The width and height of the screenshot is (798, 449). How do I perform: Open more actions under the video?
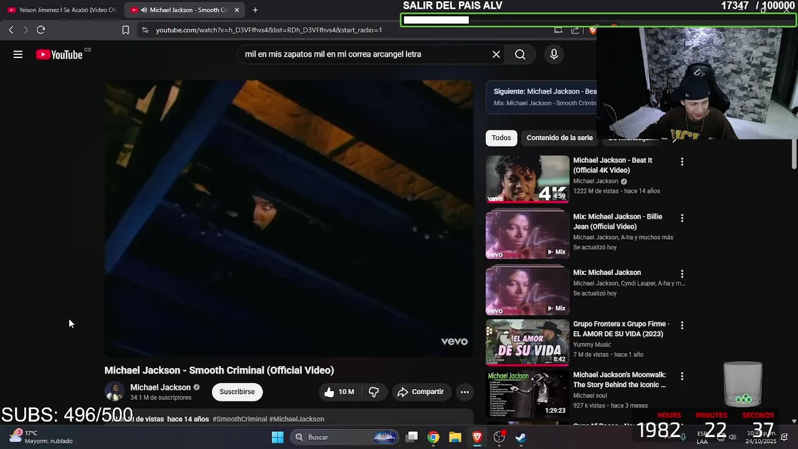pyautogui.click(x=464, y=392)
